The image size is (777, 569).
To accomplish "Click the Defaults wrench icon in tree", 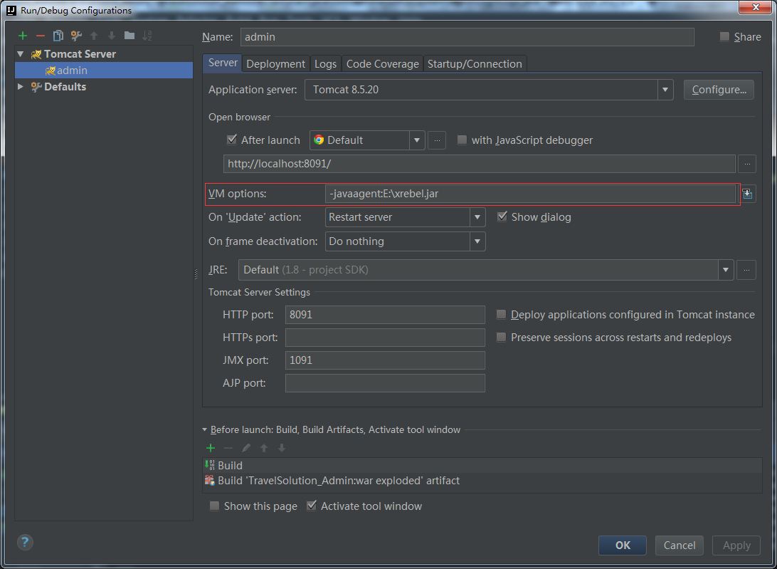I will pos(36,87).
